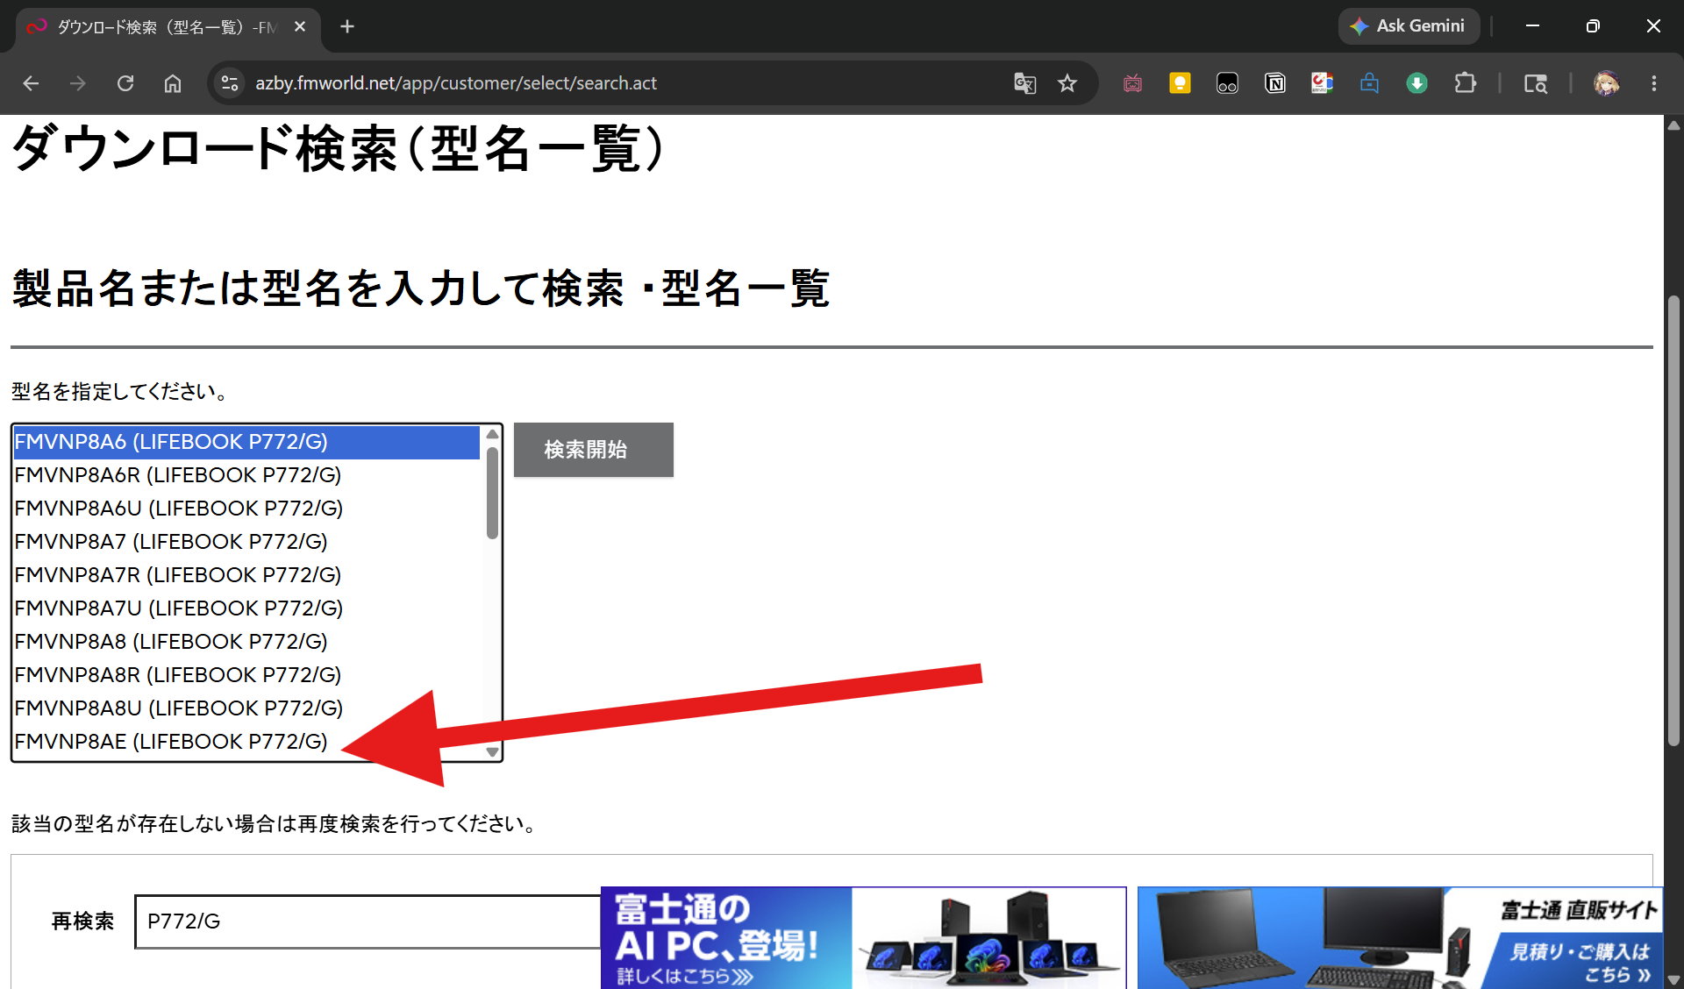
Task: Open a new browser tab
Action: 347,26
